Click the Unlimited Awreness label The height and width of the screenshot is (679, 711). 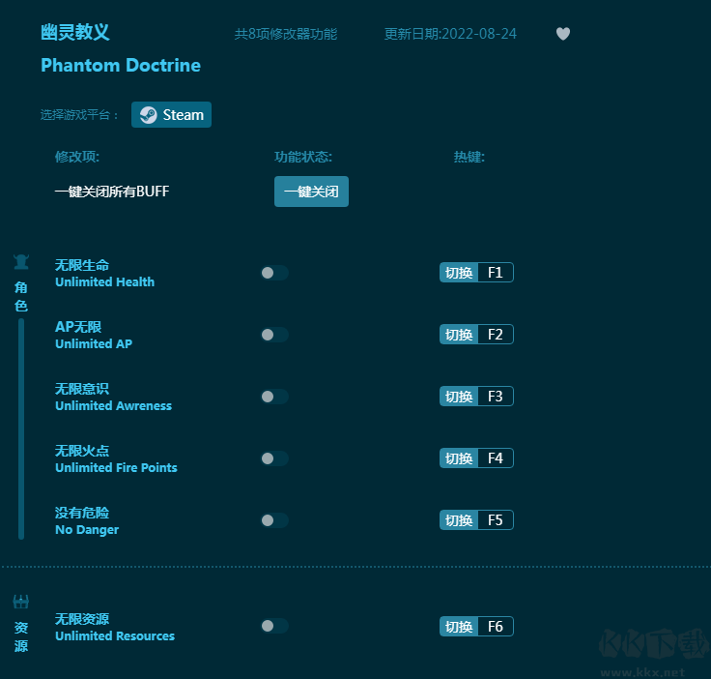point(113,406)
